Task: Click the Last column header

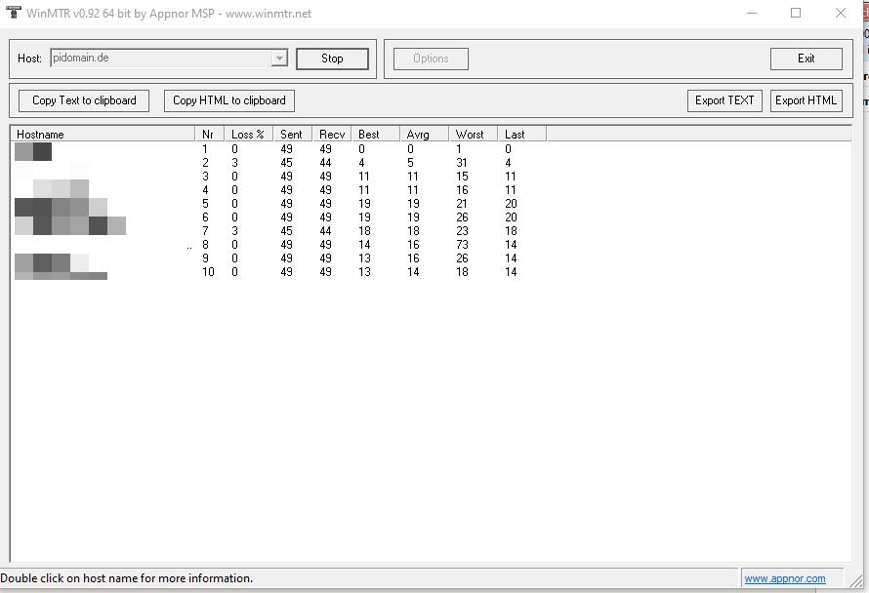Action: pos(521,135)
